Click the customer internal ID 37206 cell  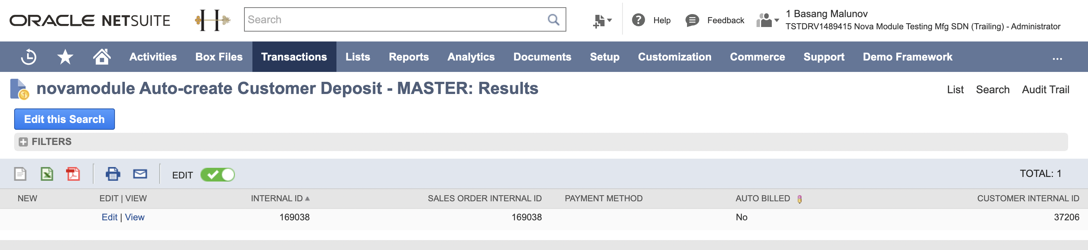click(1067, 217)
